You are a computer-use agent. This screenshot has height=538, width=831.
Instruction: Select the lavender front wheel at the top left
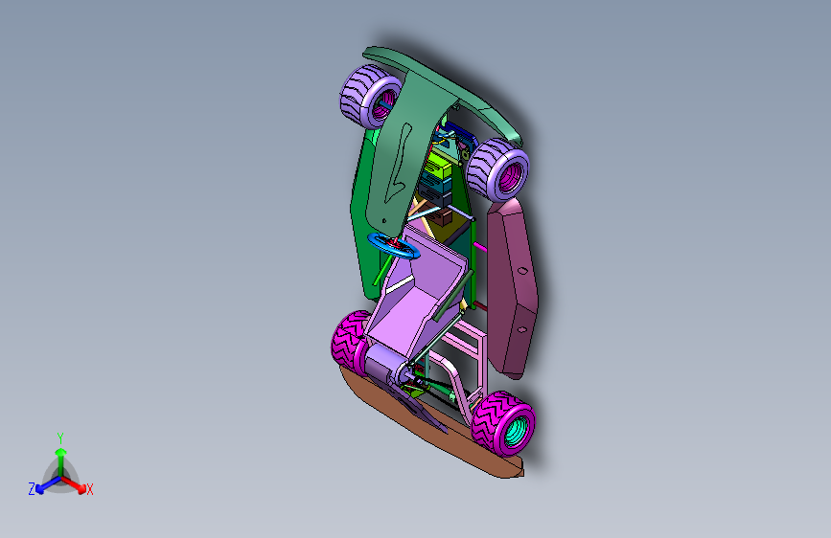pos(370,97)
